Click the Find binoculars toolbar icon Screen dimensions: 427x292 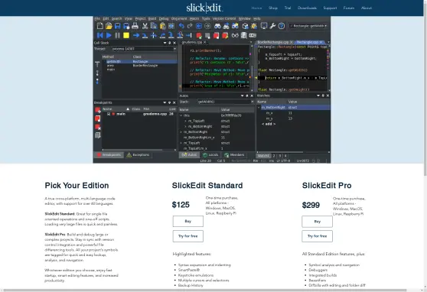click(x=217, y=26)
